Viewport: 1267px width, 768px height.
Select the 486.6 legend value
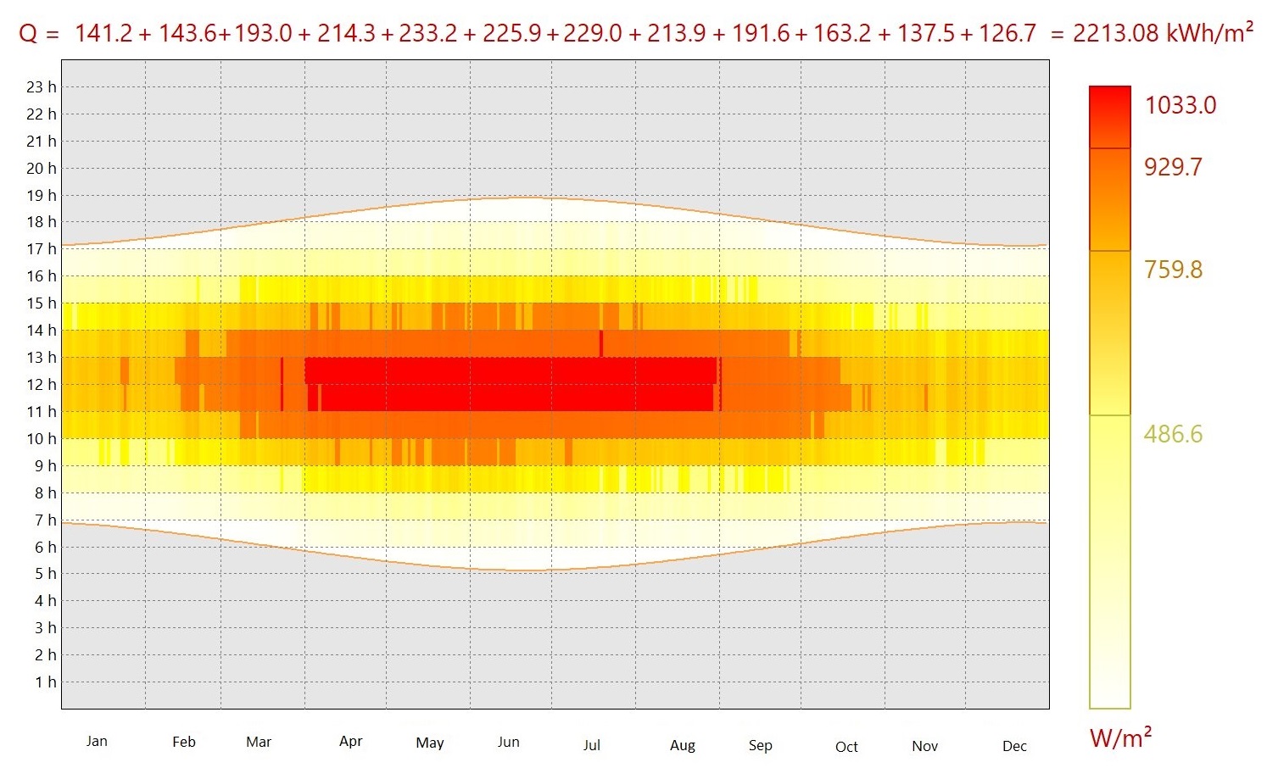pyautogui.click(x=1174, y=434)
